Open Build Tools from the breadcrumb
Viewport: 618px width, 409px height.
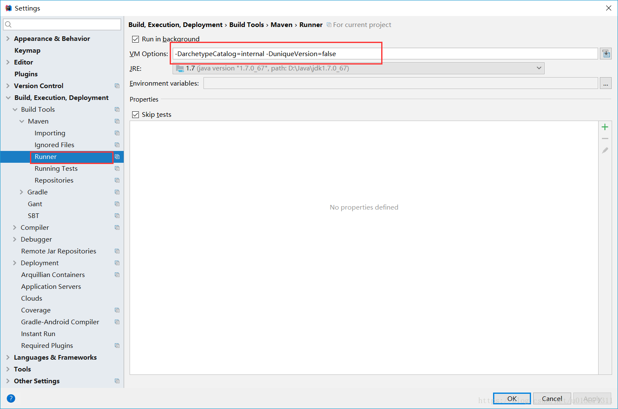[x=247, y=24]
